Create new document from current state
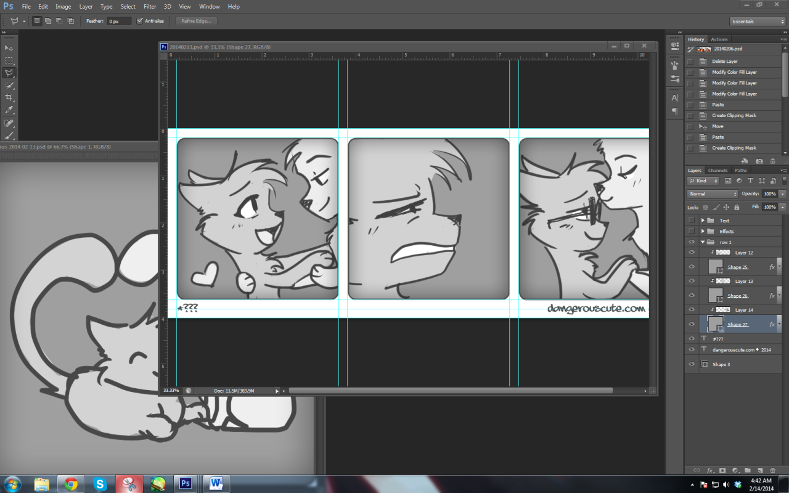789x493 pixels. pos(745,161)
